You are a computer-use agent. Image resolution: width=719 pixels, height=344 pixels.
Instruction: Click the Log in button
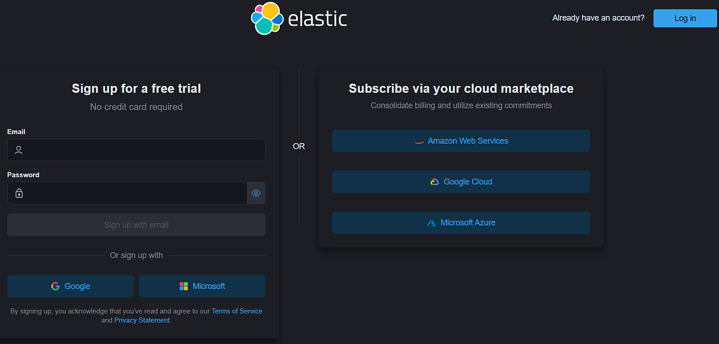click(685, 18)
